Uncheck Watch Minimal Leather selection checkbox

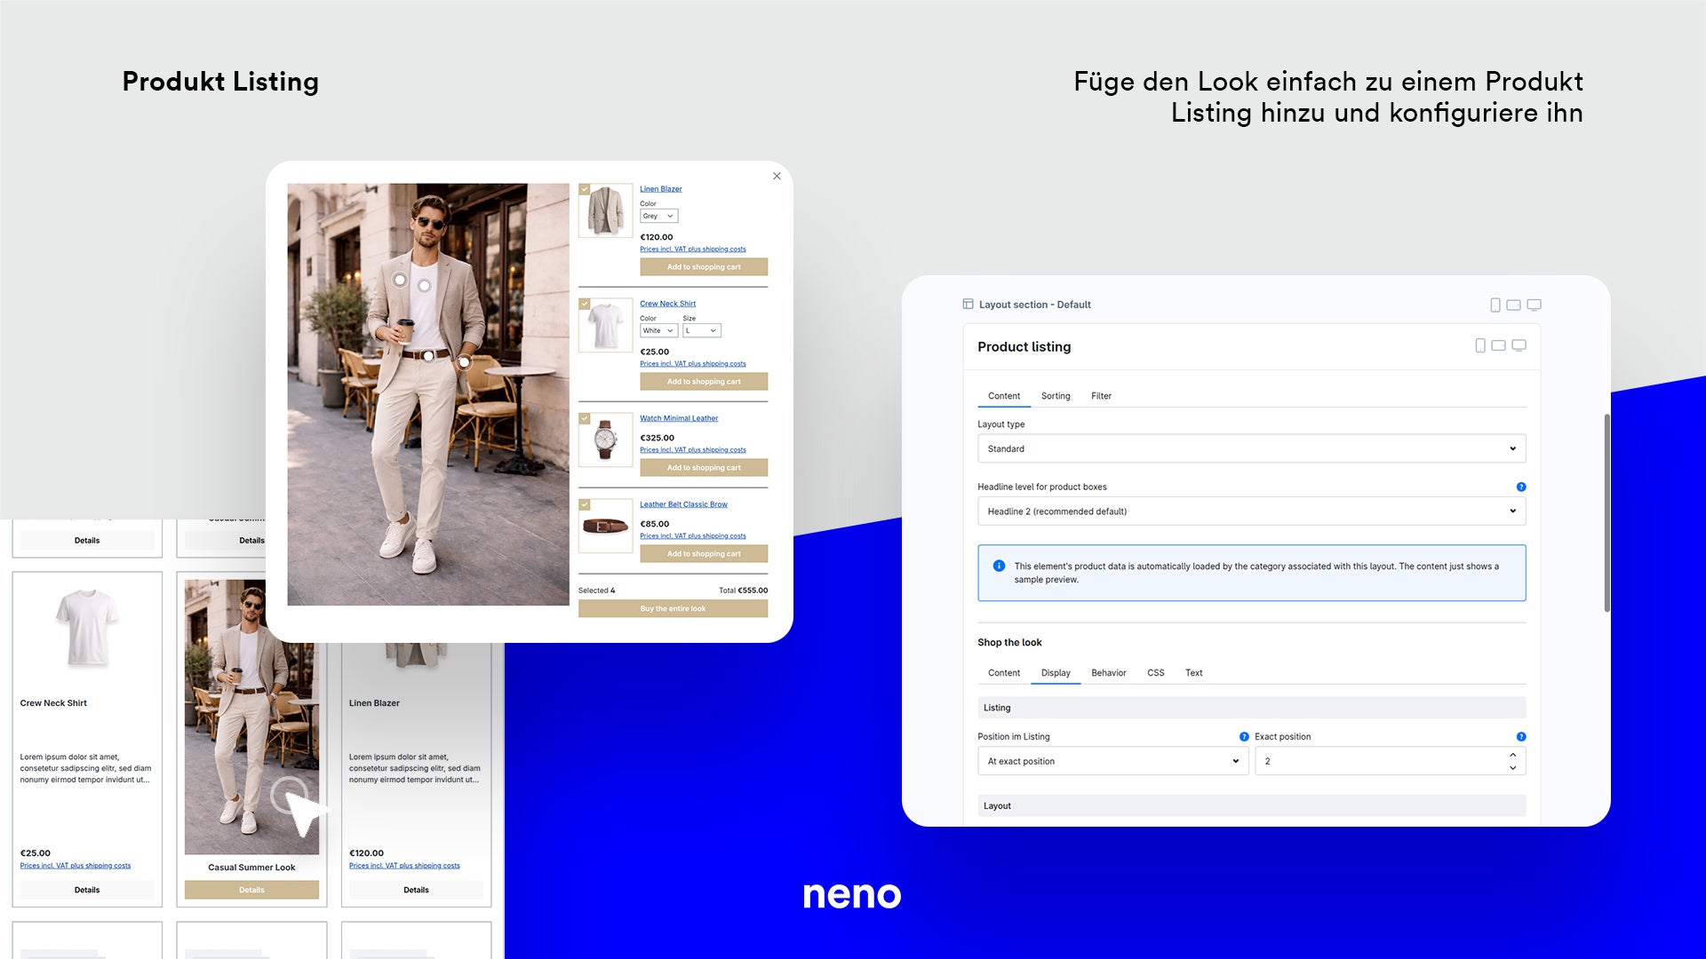pos(585,418)
